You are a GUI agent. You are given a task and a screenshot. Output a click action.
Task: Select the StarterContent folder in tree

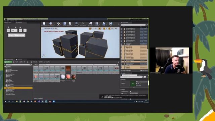(x=10, y=82)
